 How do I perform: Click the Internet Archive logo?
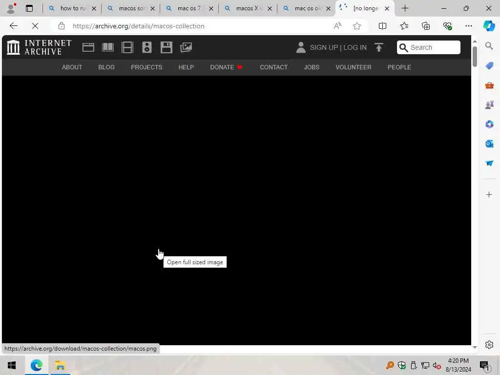tap(39, 47)
